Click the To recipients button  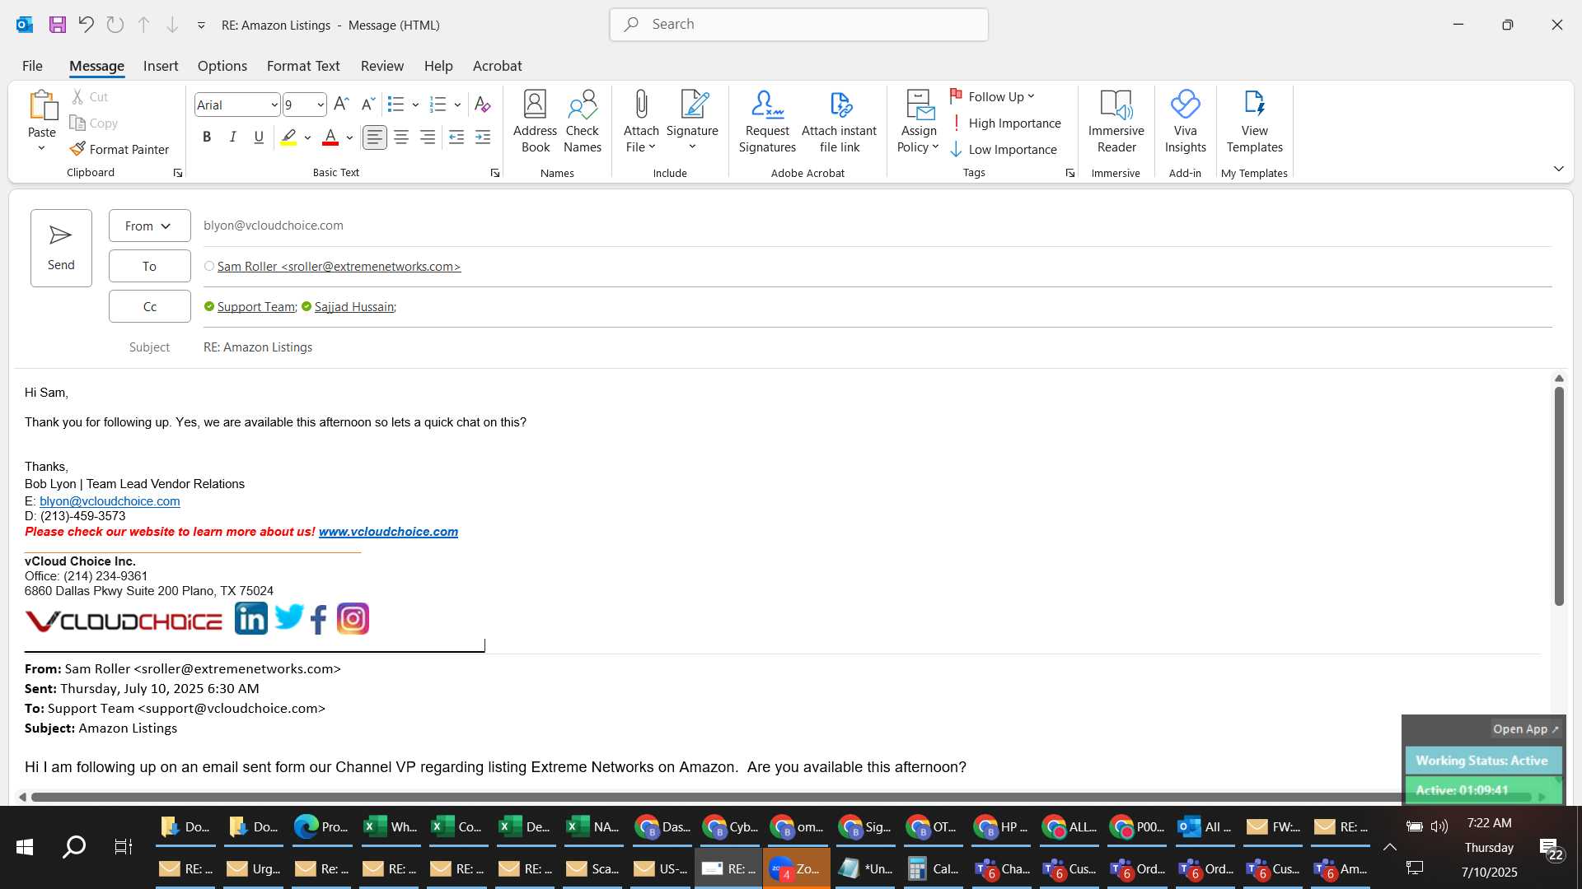click(149, 266)
